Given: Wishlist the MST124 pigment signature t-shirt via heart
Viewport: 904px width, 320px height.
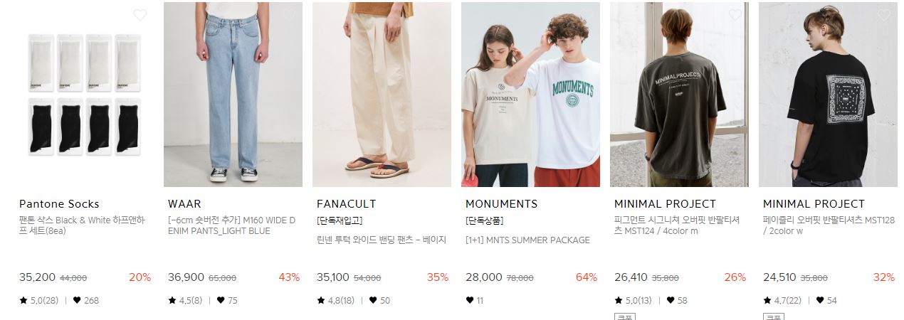Looking at the screenshot, I should 735,15.
